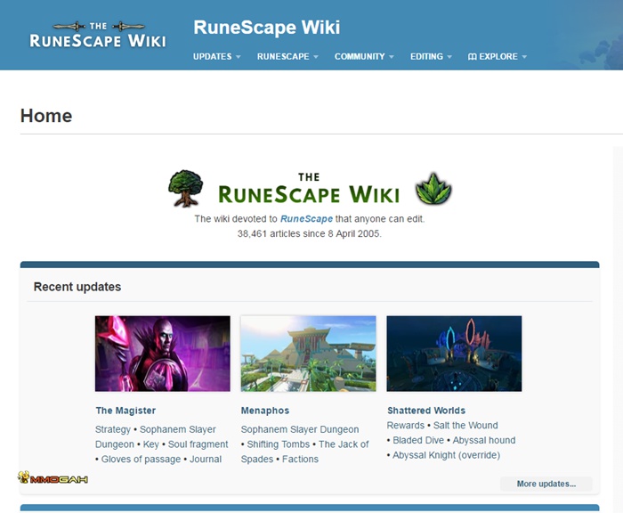Image resolution: width=623 pixels, height=513 pixels.
Task: Click the Strategy link under The Magister
Action: [x=113, y=429]
